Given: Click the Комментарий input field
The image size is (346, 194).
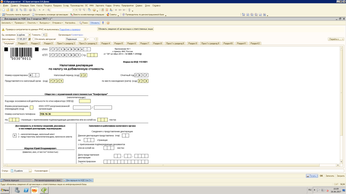Looking at the screenshot, I should (196, 171).
